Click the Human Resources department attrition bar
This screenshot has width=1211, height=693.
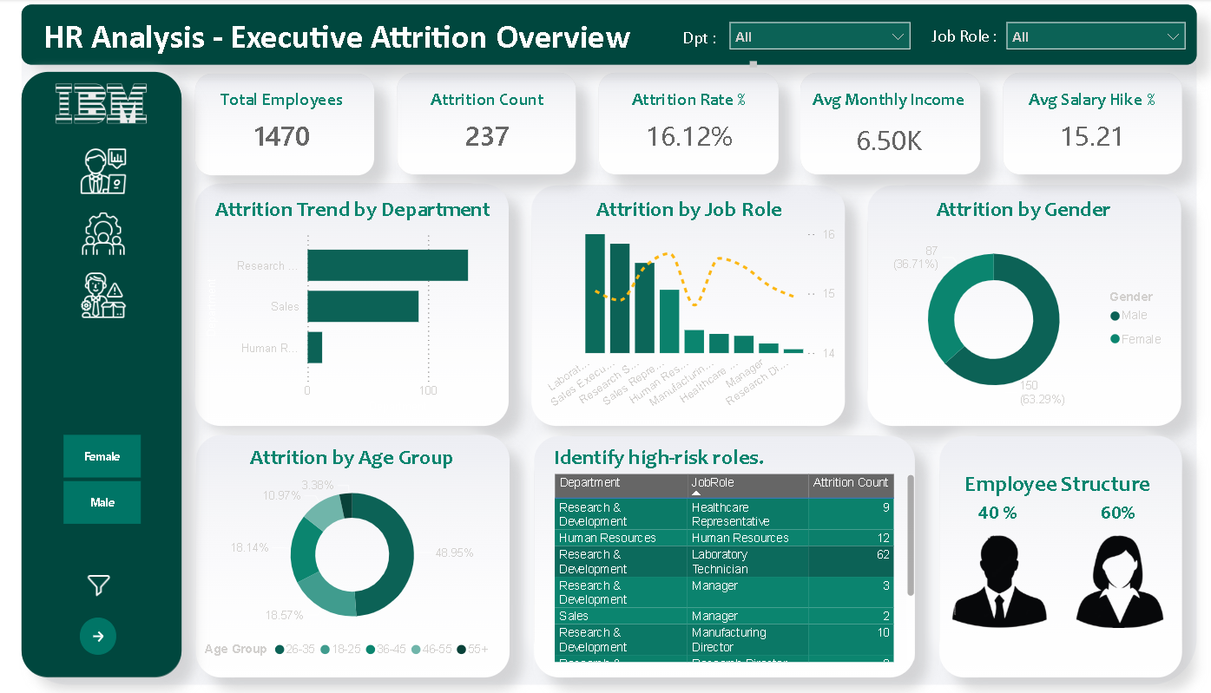pyautogui.click(x=314, y=348)
